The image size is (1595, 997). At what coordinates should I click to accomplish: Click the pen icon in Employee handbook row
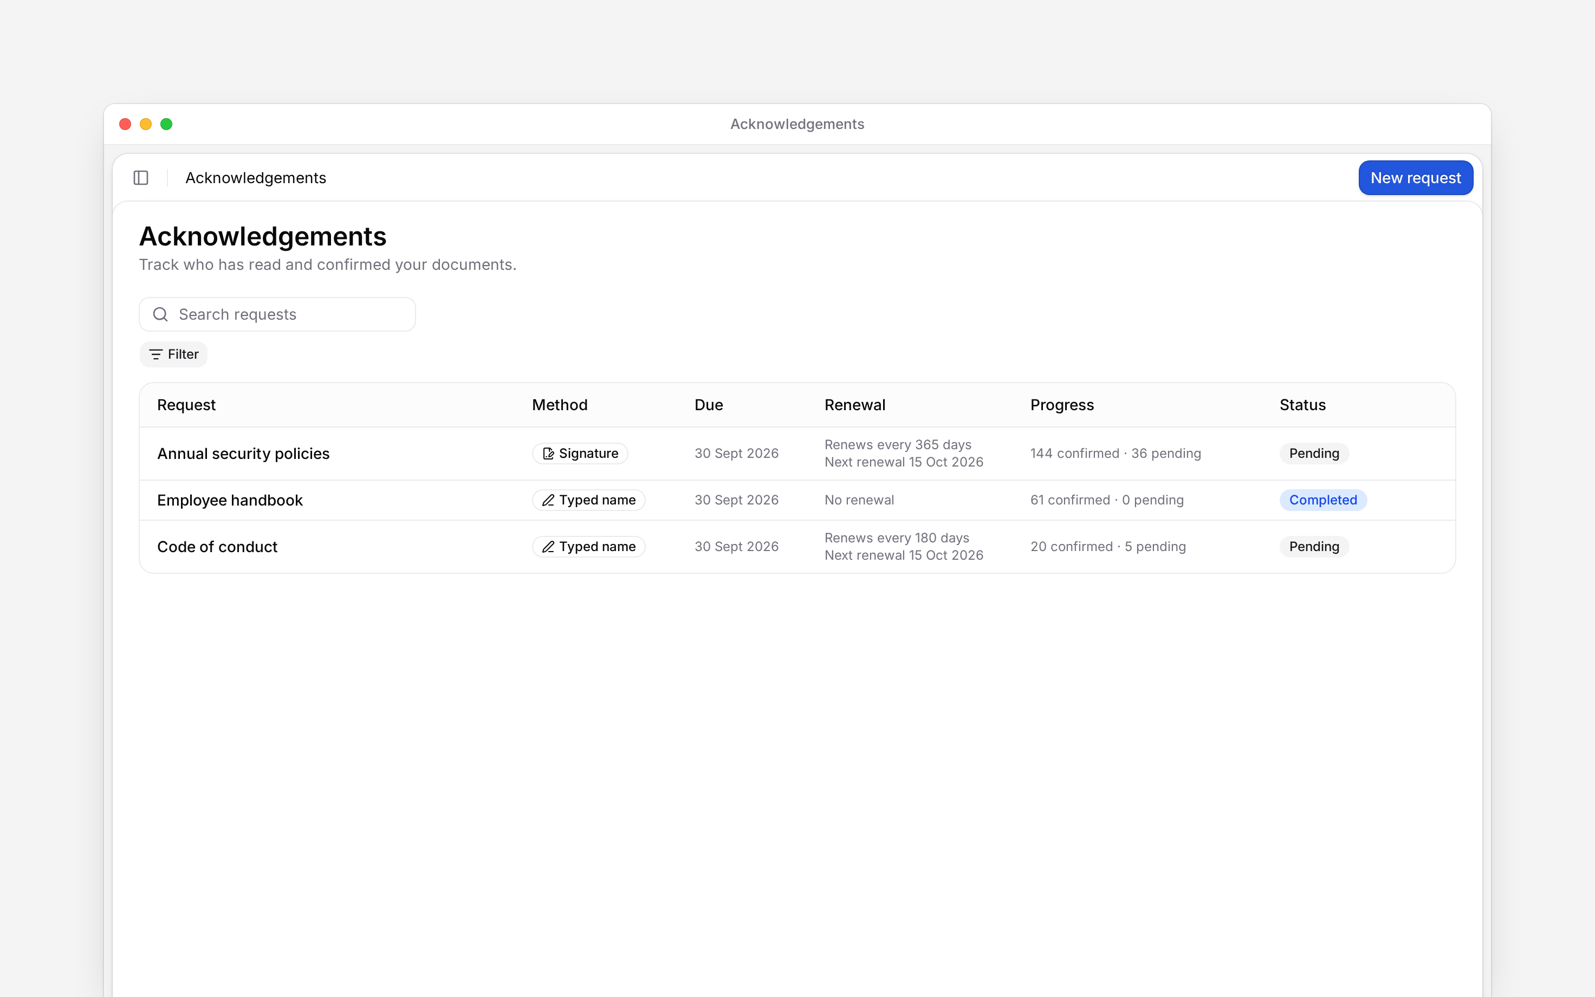[x=548, y=501]
